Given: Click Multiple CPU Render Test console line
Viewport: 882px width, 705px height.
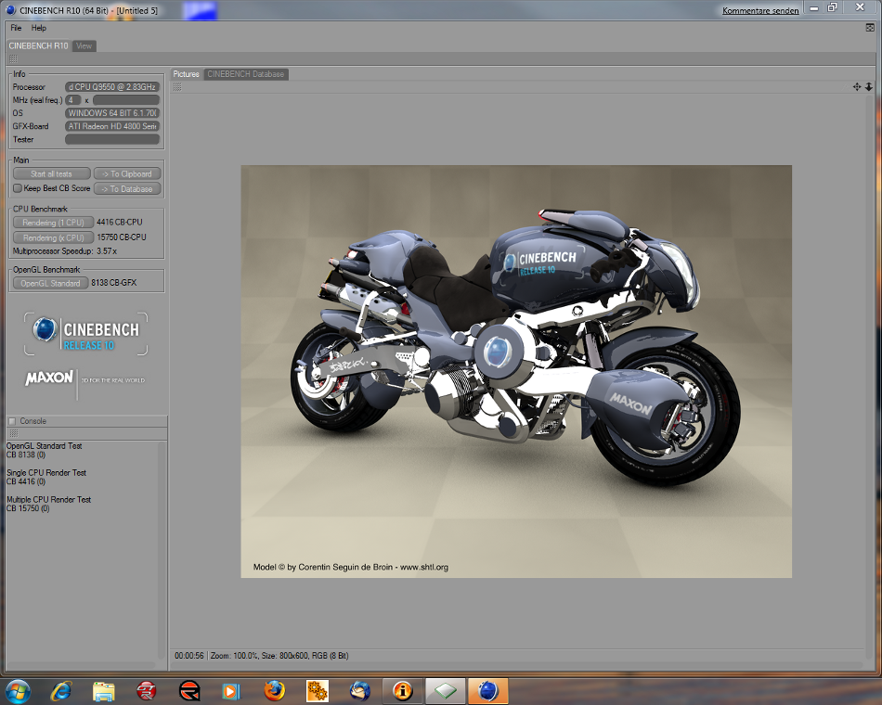Looking at the screenshot, I should [x=48, y=499].
